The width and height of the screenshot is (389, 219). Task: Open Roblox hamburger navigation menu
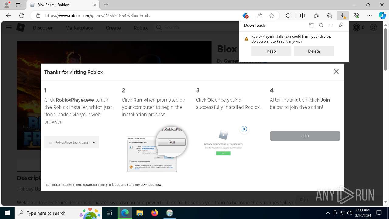[9, 27]
